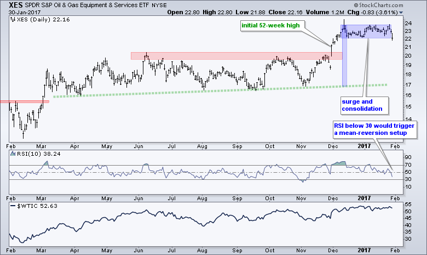Click the 'SPDR S&P Oil & Gas Equipment & Services ETF' title
This screenshot has height=255, width=427.
(87, 5)
